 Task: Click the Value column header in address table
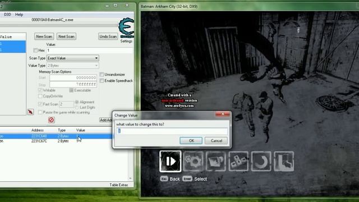(x=81, y=130)
